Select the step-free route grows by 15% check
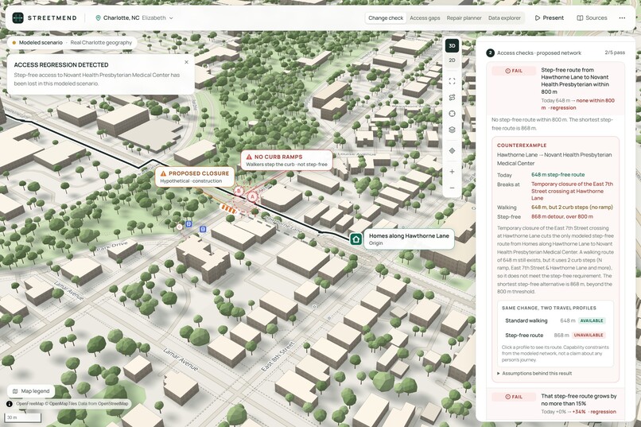Screen dimensions: 641x427 (556, 404)
